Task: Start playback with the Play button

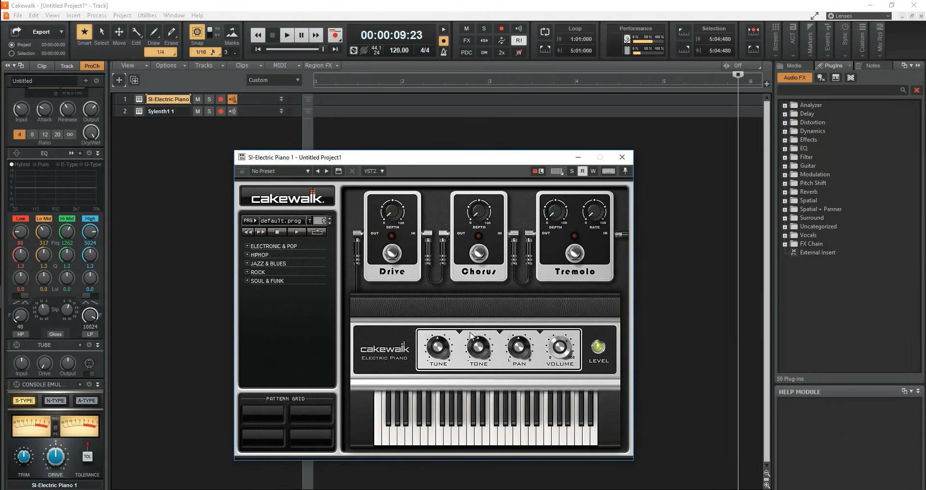Action: 287,35
